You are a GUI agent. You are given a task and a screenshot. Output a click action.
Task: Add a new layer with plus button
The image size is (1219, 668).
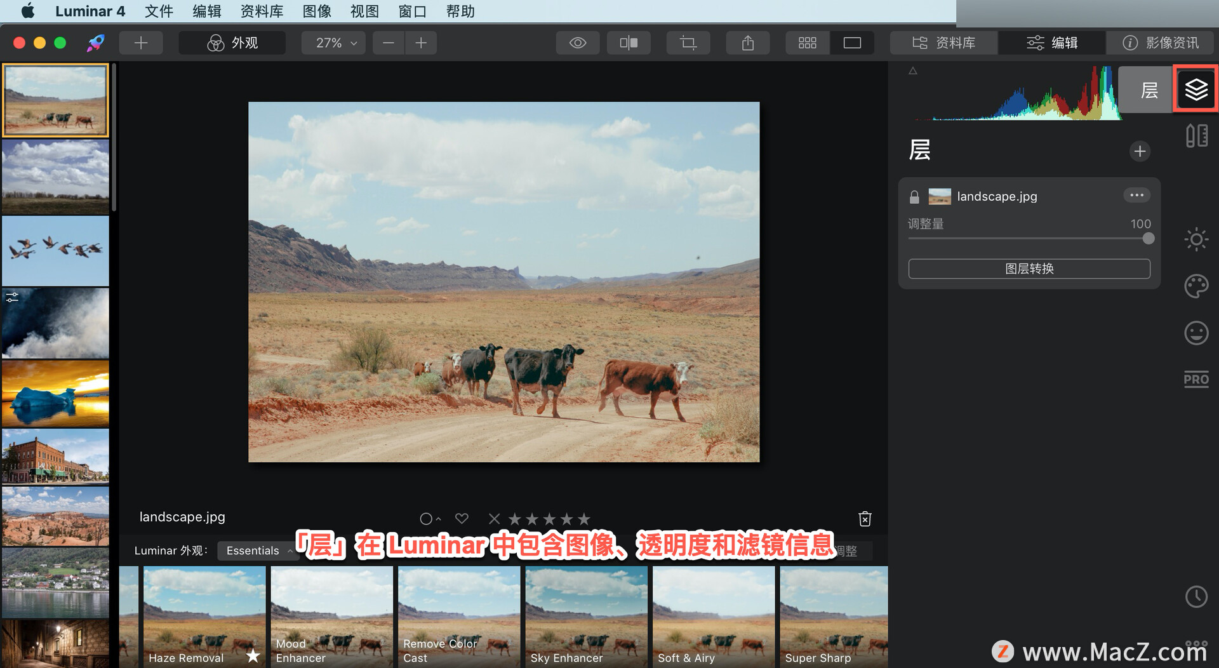(1140, 151)
